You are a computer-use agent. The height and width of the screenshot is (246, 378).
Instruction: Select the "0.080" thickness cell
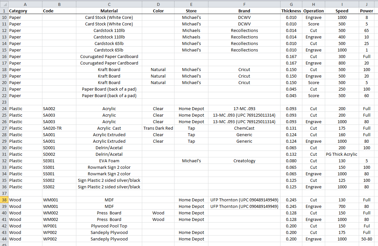pyautogui.click(x=291, y=161)
